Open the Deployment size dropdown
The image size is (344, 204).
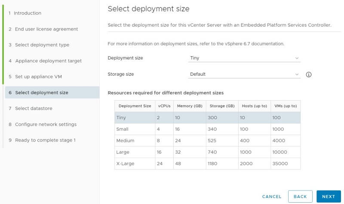(x=244, y=58)
